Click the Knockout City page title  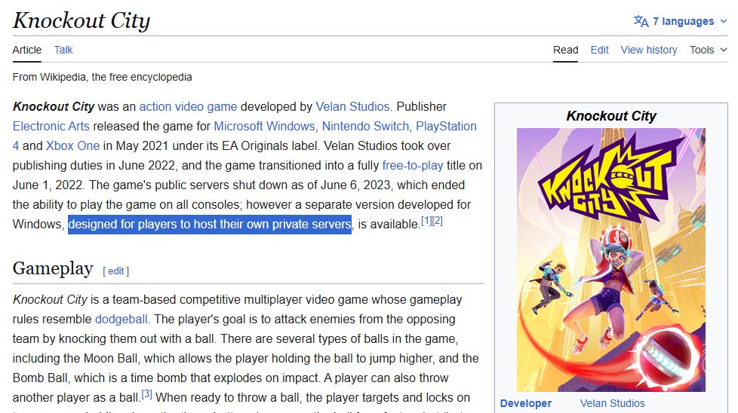click(81, 20)
